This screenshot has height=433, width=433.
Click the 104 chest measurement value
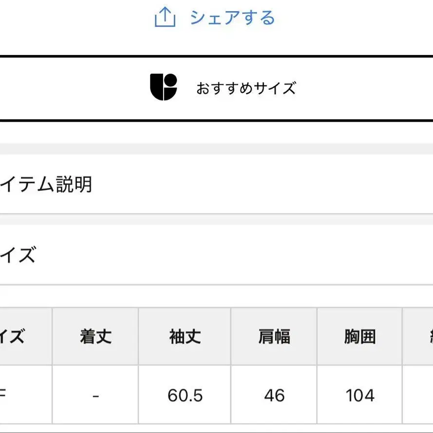[359, 395]
